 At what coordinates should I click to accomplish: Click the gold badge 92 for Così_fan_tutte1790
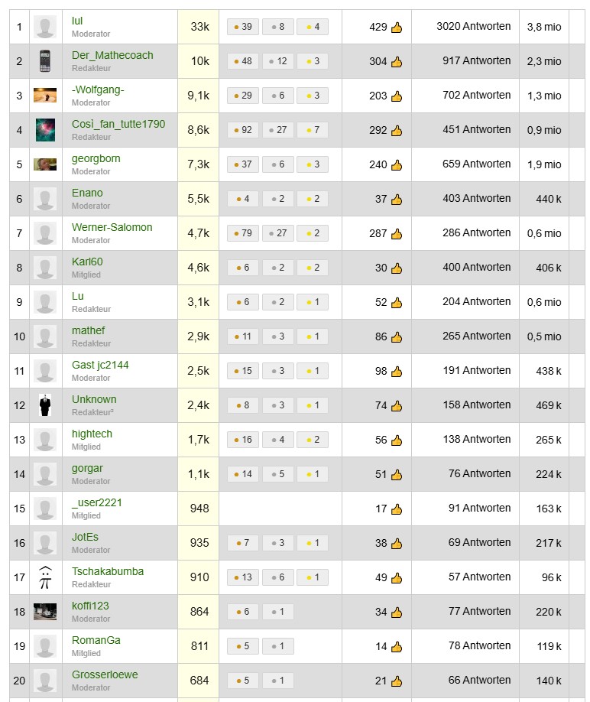click(243, 130)
